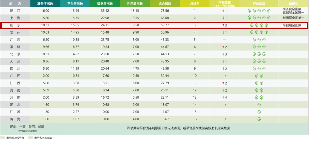Click the 排名变化 column header
This screenshot has height=141, width=309.
pyautogui.click(x=225, y=4)
